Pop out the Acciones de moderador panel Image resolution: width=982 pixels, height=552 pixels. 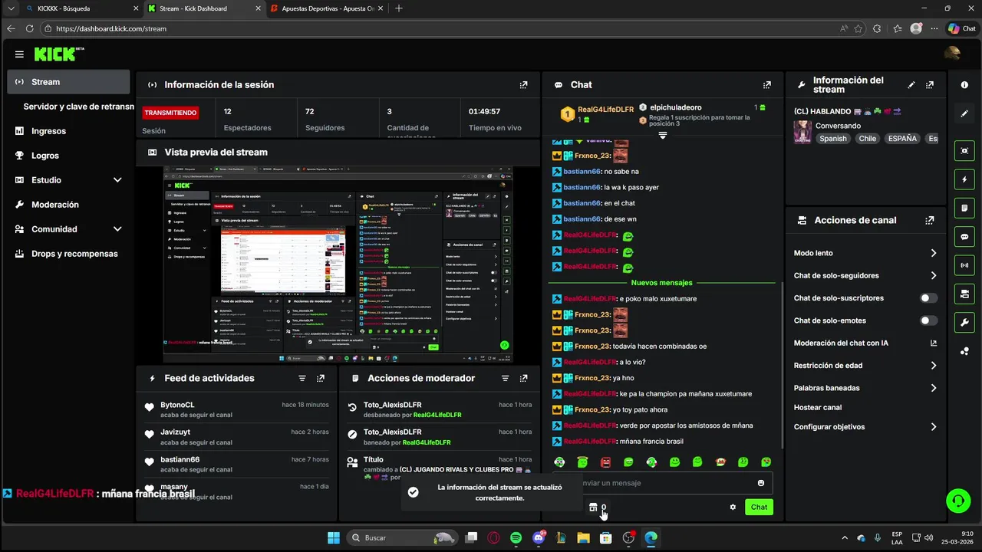pos(523,379)
